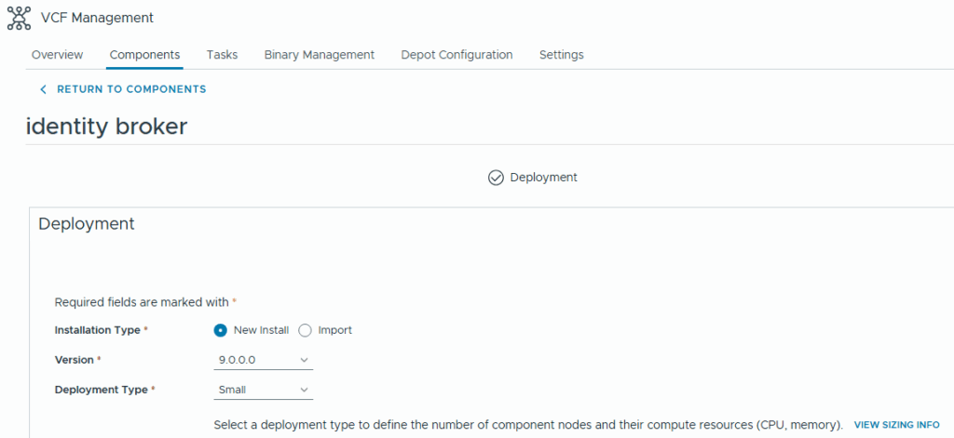Click the identity broker page heading
This screenshot has width=954, height=438.
[106, 126]
